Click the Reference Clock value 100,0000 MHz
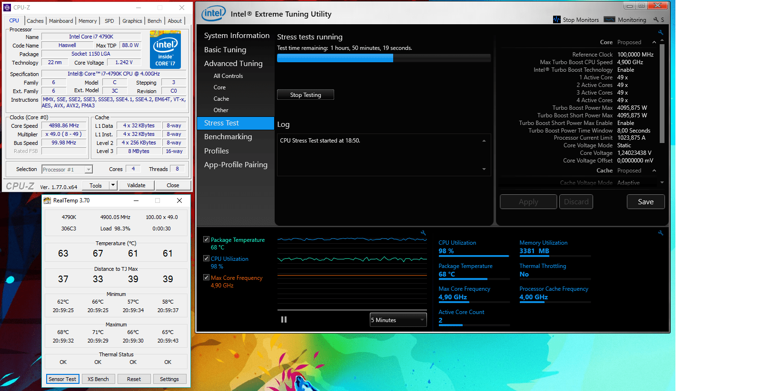Viewport: 773px width, 391px height. (635, 55)
